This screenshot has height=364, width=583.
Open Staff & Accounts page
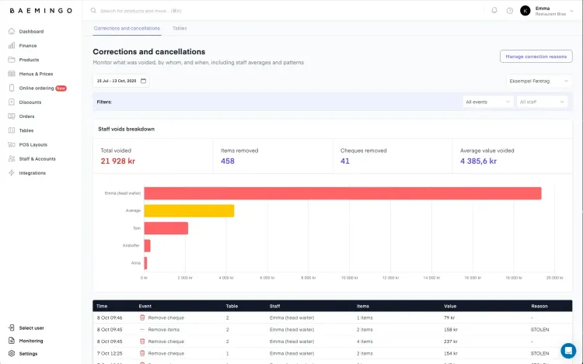37,158
